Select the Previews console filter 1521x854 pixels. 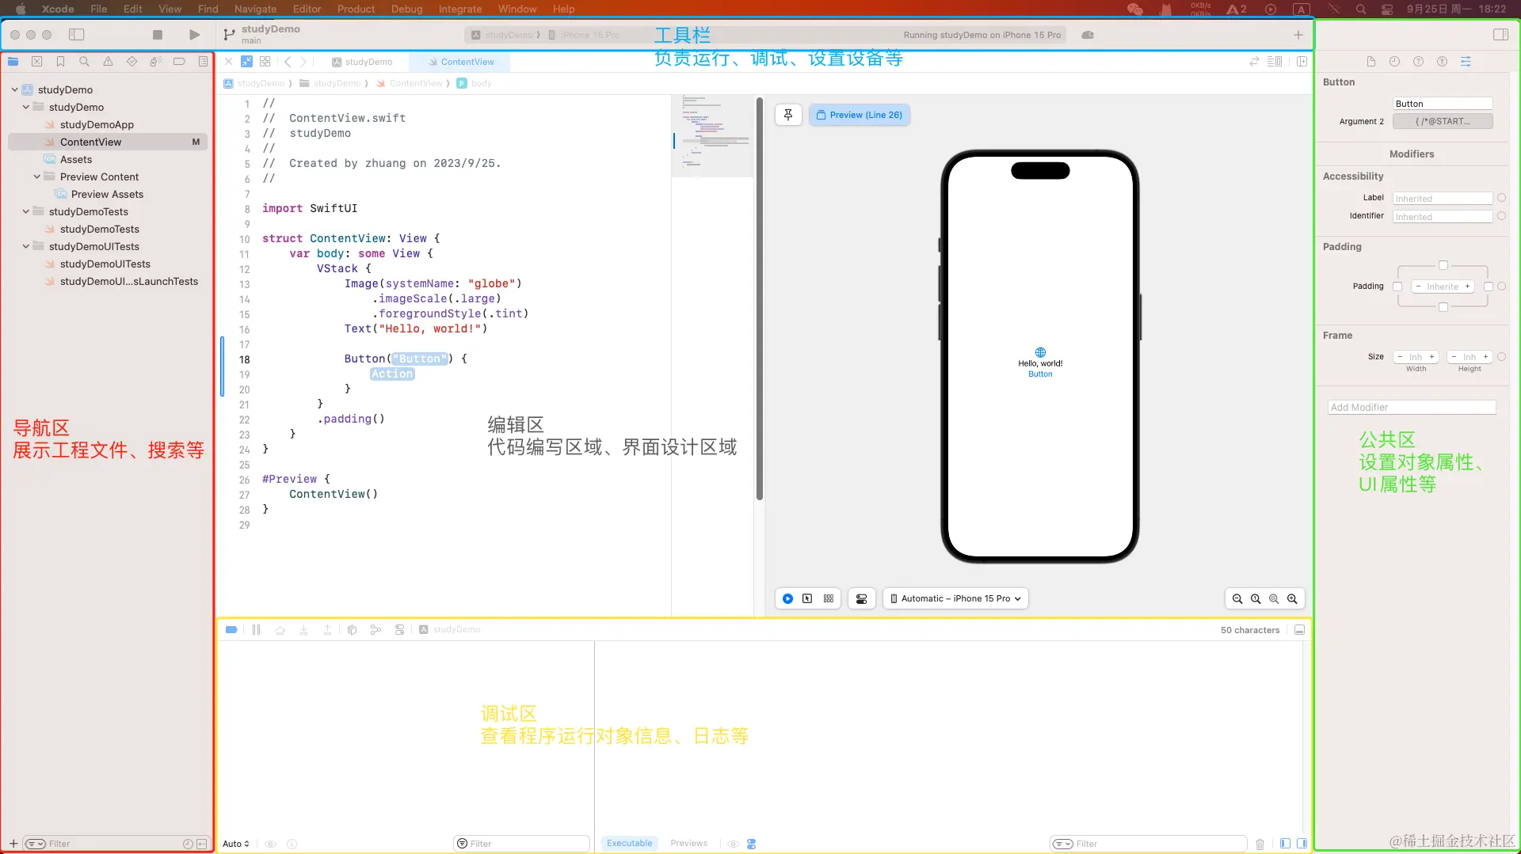[688, 844]
